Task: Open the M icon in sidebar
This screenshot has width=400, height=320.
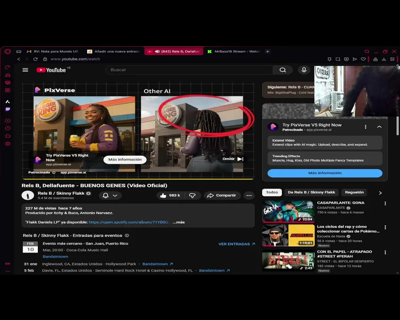Action: 8,90
